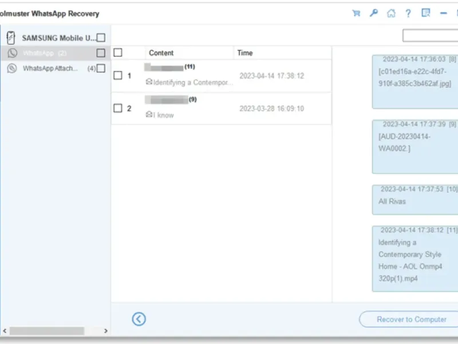458x344 pixels.
Task: Click the Recover to Computer button
Action: 411,319
